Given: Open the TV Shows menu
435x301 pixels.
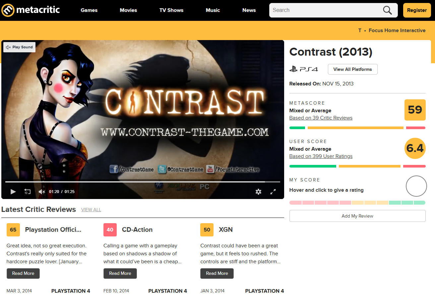Looking at the screenshot, I should (x=171, y=10).
